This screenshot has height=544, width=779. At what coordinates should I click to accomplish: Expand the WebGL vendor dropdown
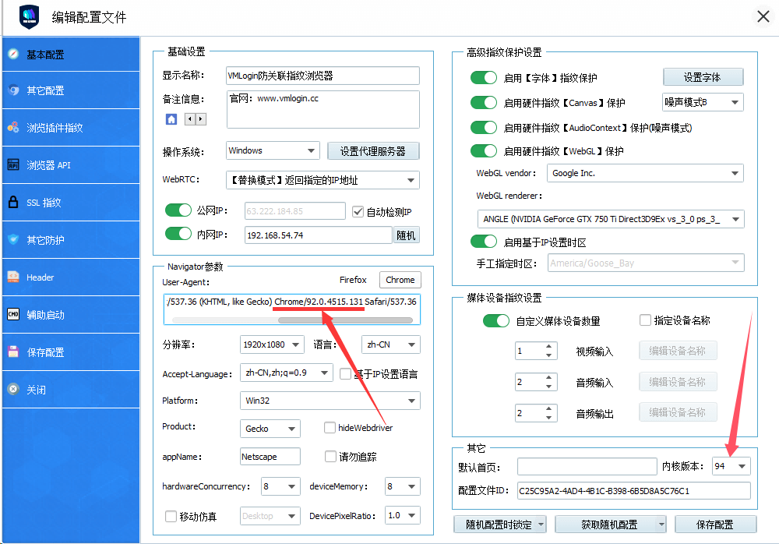coord(645,173)
